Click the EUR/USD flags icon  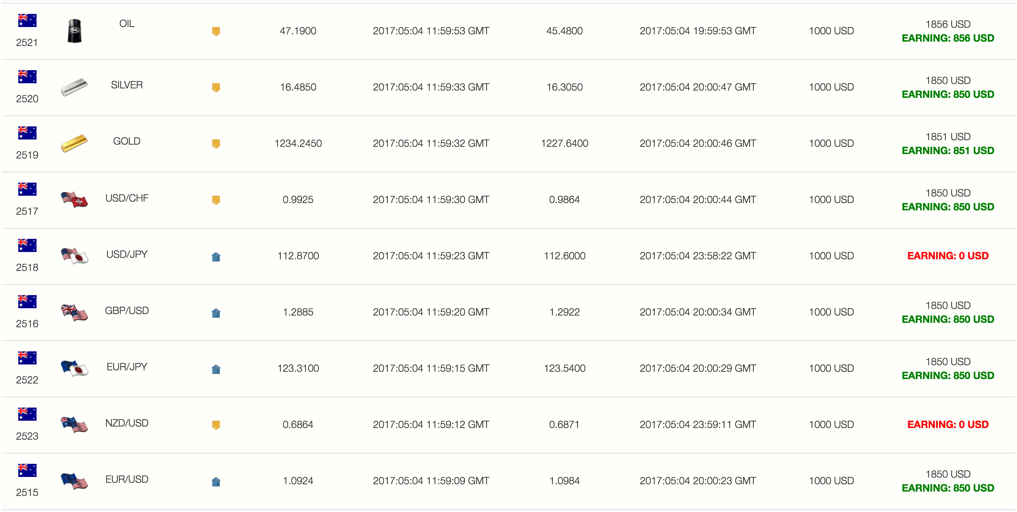[74, 481]
